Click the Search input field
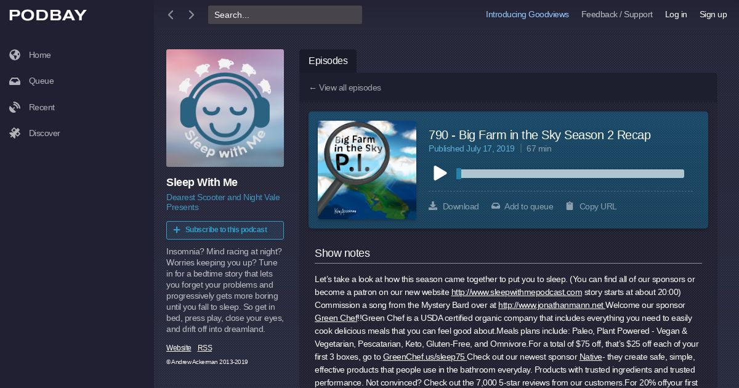Viewport: 739px width, 388px height. tap(285, 15)
